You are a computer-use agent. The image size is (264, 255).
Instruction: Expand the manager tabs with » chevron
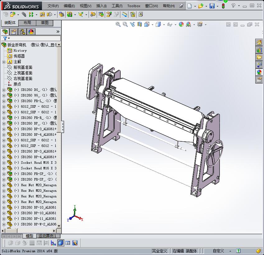tap(58, 31)
